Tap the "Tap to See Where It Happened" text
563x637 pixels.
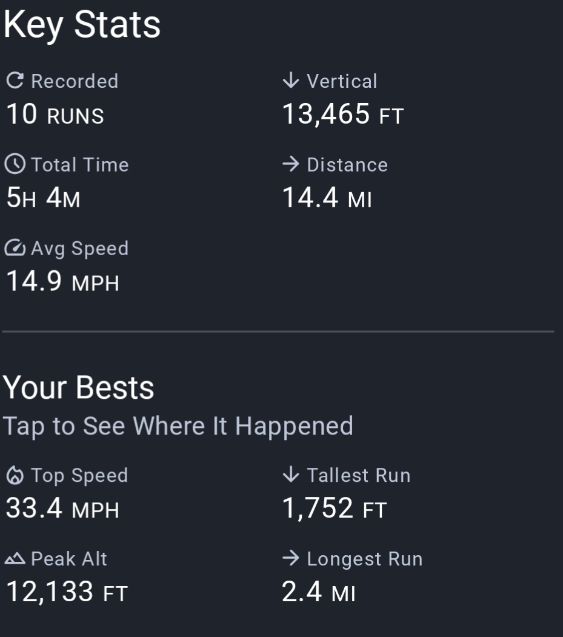pos(178,426)
